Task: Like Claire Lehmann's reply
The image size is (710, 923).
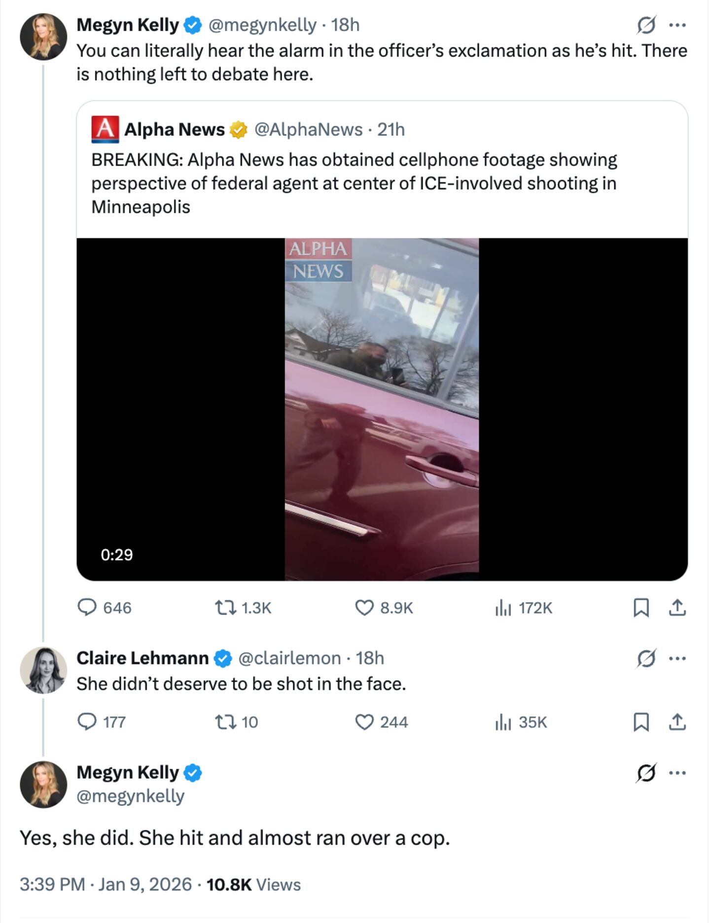Action: (x=365, y=723)
